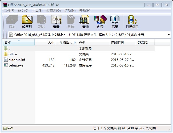
Task: Sort by 压缩后大小 column header
Action: [x=67, y=42]
